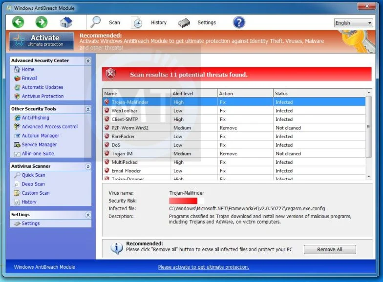The height and width of the screenshot is (282, 383).
Task: Open the Firewall link in sidebar
Action: click(x=29, y=78)
